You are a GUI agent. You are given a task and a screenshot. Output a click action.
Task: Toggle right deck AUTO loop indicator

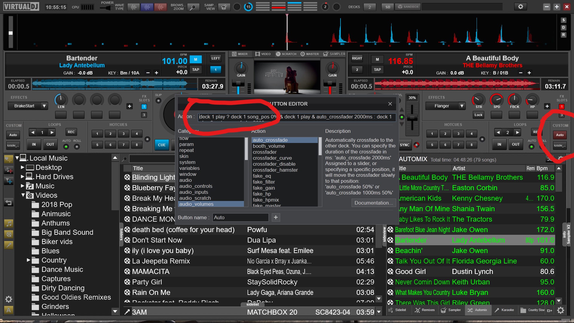(x=532, y=147)
